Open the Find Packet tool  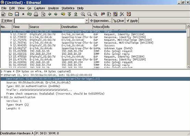click(43, 14)
